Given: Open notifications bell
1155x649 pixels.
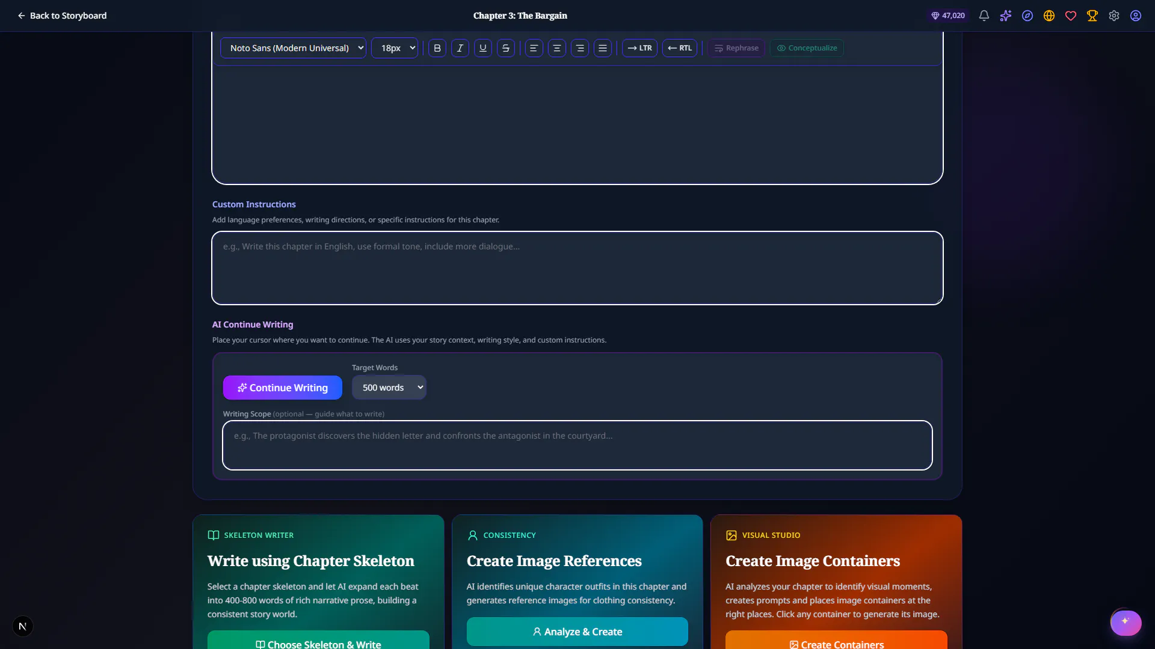Looking at the screenshot, I should coord(984,16).
